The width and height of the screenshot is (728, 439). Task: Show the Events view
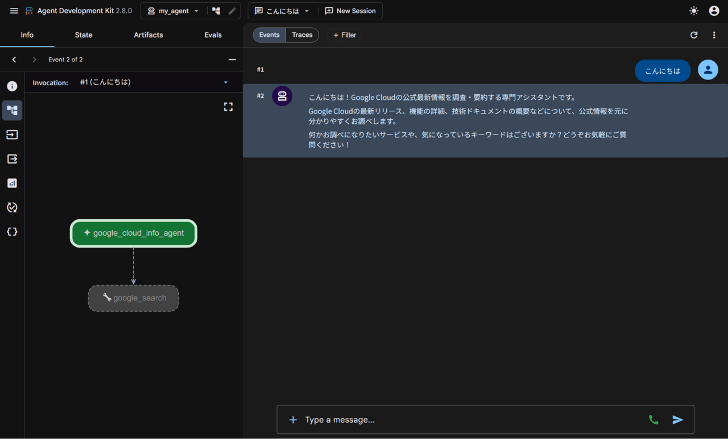click(270, 35)
